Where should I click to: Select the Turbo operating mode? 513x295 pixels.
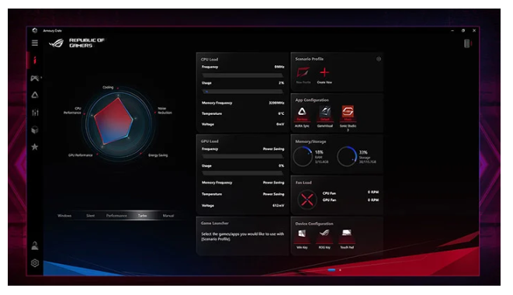click(x=142, y=216)
